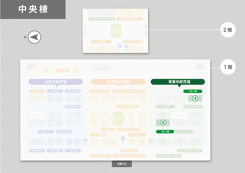Click the elevator EV icon on 2階

119,47
